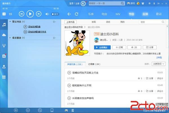Skip to previous track

[x=21, y=14]
